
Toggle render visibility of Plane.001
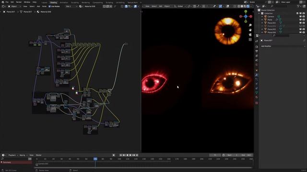click(x=304, y=23)
